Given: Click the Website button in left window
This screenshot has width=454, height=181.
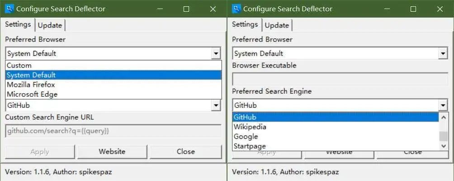Looking at the screenshot, I should click(112, 152).
